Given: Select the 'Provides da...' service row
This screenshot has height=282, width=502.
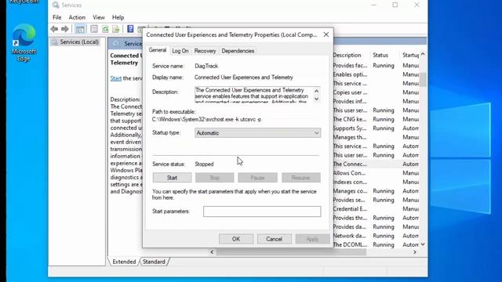Looking at the screenshot, I should pos(376,226).
